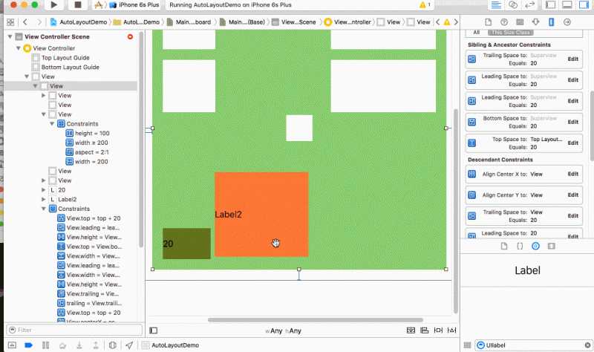Open Resolve Auto Layout Issues tool
This screenshot has height=352, width=594.
click(x=451, y=330)
